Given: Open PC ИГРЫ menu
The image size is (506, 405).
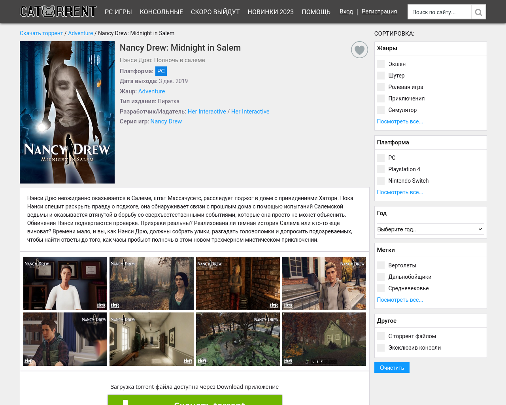Looking at the screenshot, I should tap(118, 12).
